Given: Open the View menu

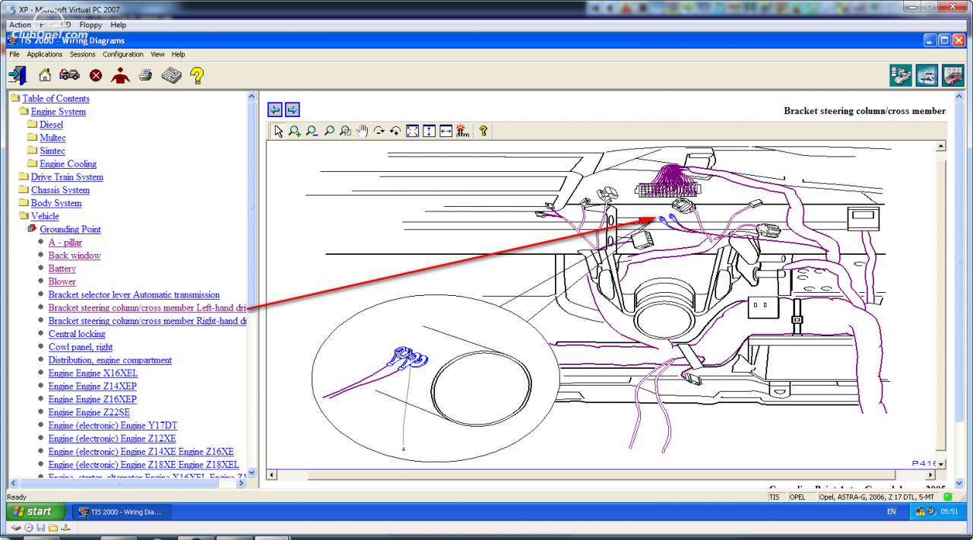Looking at the screenshot, I should point(157,54).
